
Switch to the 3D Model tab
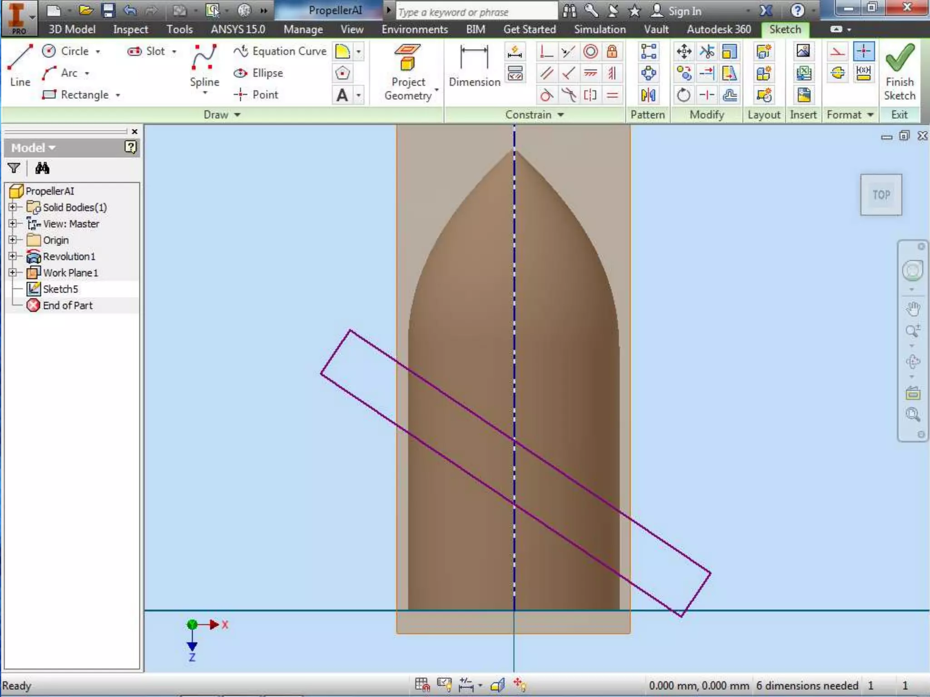coord(72,29)
